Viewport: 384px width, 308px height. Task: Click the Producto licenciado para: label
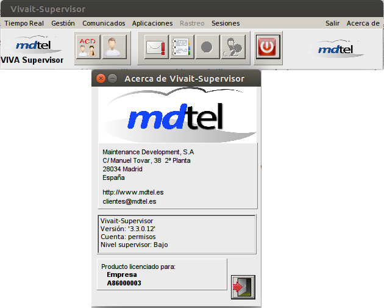coord(138,267)
